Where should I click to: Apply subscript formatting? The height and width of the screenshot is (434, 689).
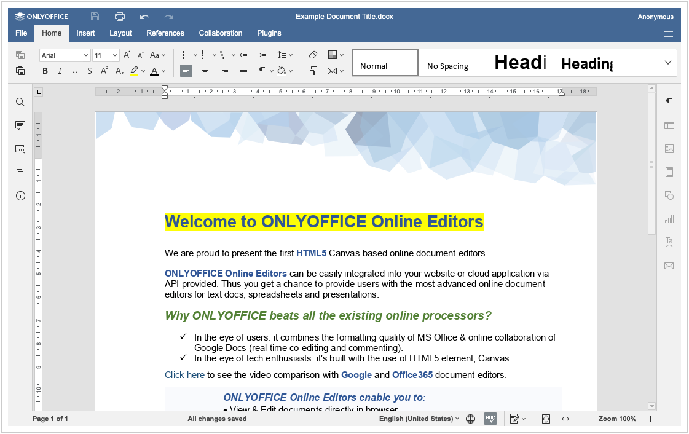(119, 71)
